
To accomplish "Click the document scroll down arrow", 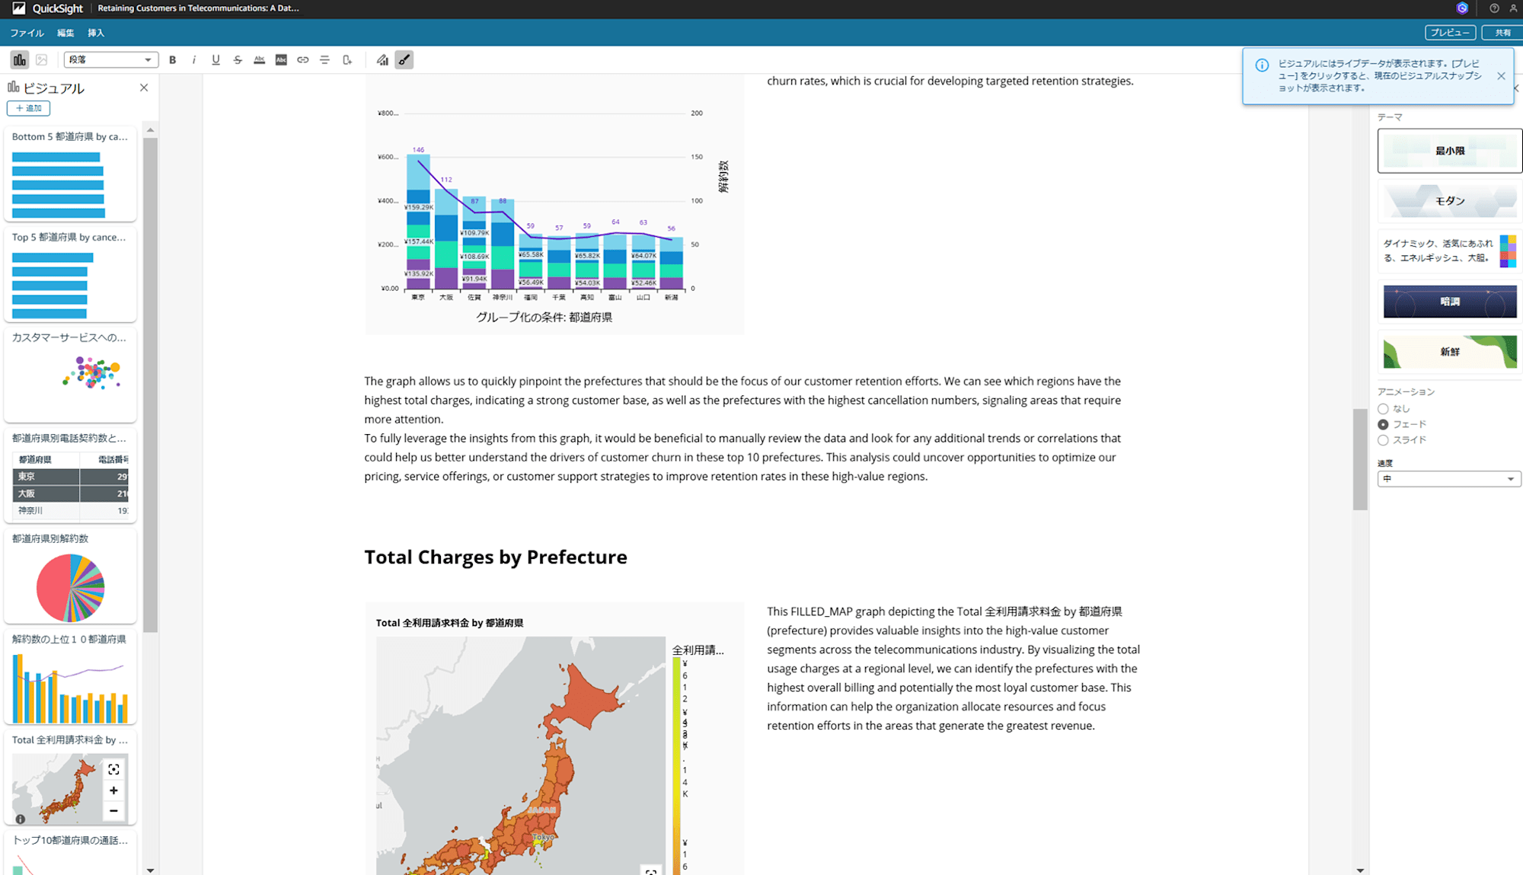I will point(1360,870).
